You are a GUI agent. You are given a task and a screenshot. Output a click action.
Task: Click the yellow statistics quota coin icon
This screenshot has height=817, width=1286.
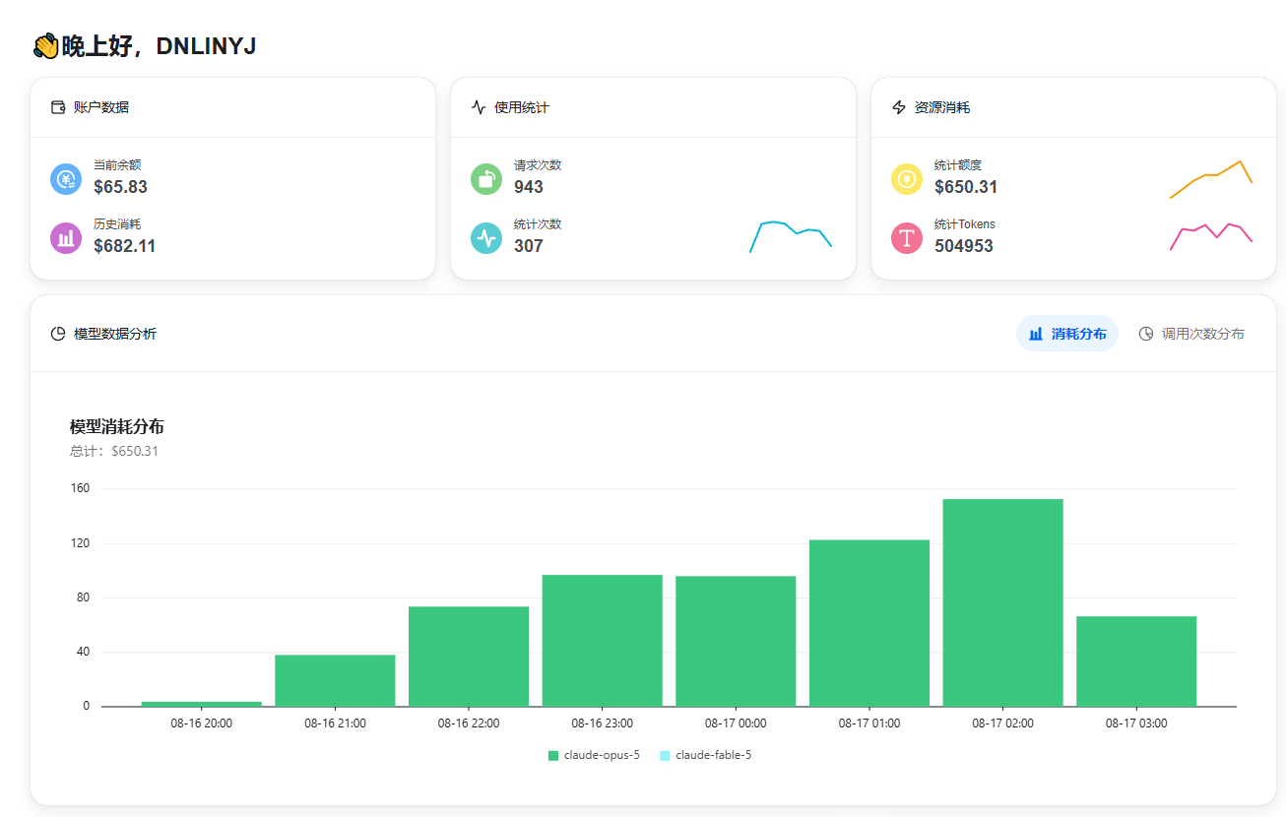(x=907, y=179)
